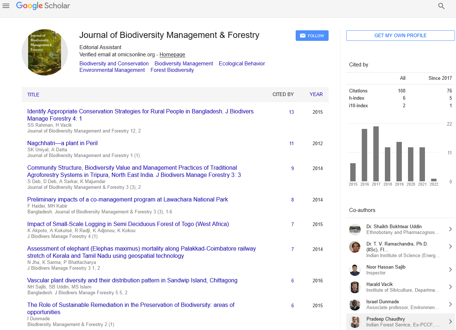Click T. V. Ramachandra's avatar photo
The height and width of the screenshot is (330, 456).
(355, 247)
